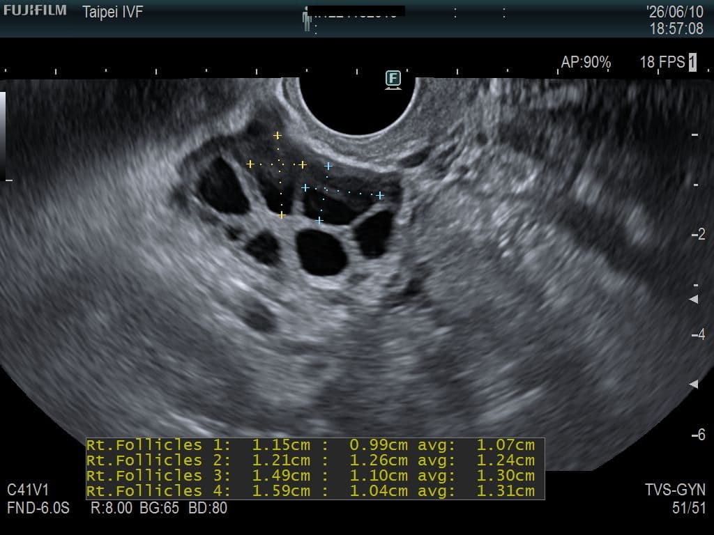
Task: Click the C41V1 probe label
Action: coord(28,490)
